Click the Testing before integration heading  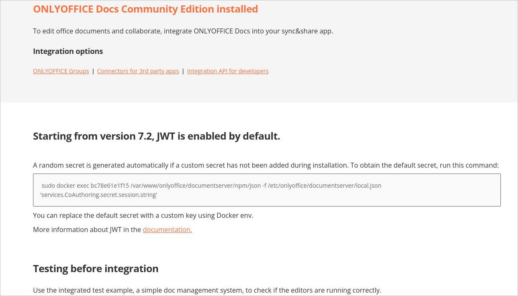[x=96, y=268]
